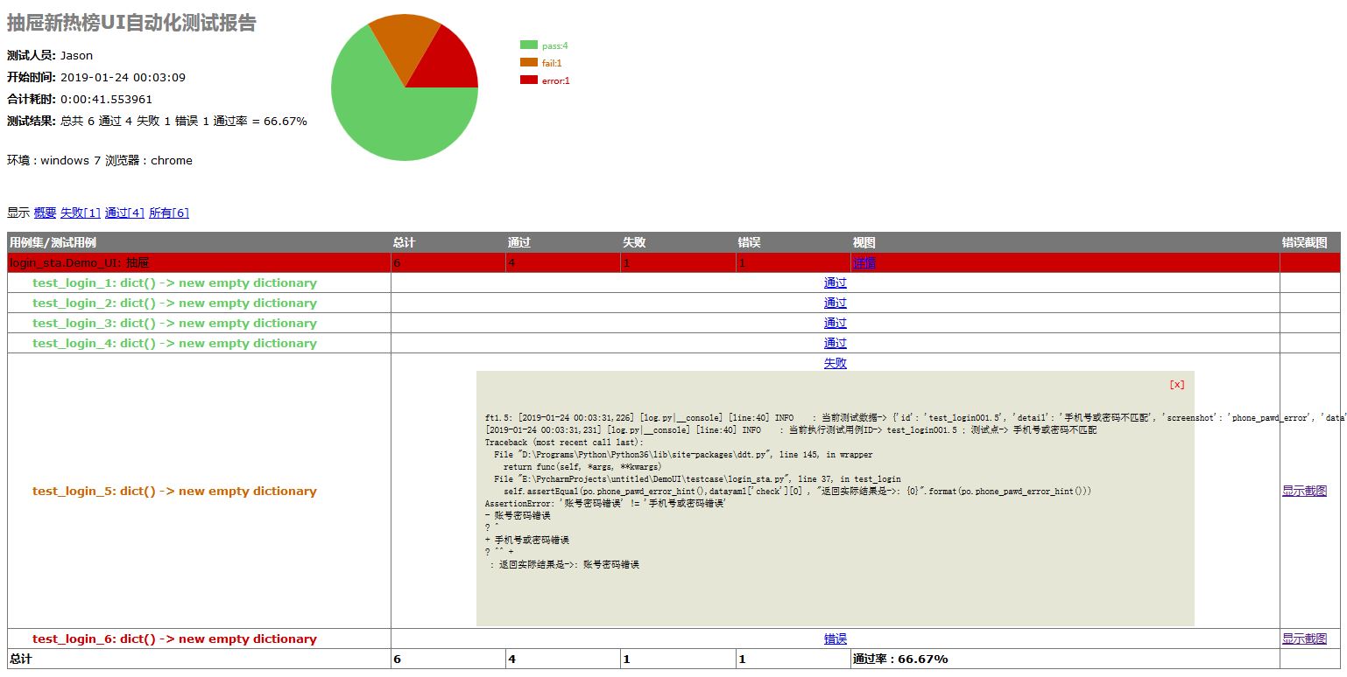Close the traceback log via [x]
The width and height of the screenshot is (1347, 677).
(1177, 384)
